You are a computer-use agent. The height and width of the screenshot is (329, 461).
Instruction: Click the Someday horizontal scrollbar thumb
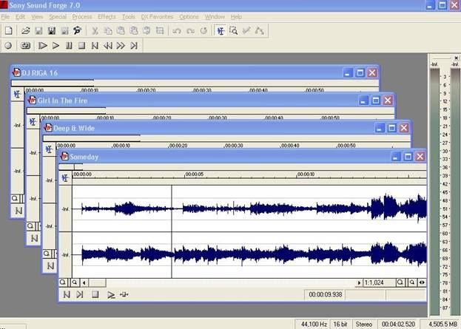[97, 283]
